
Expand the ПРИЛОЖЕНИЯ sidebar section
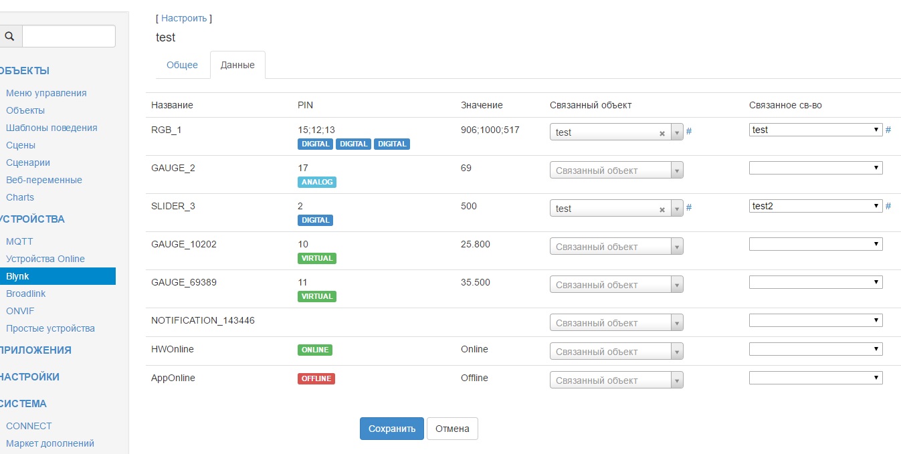pos(35,350)
